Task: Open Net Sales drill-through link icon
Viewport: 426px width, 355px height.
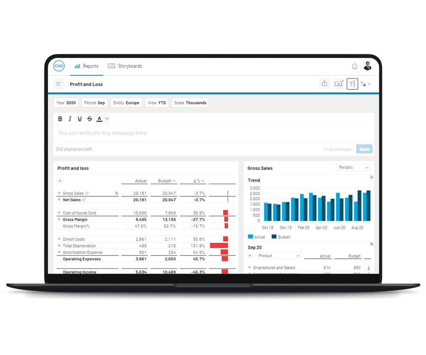Action: click(x=84, y=200)
